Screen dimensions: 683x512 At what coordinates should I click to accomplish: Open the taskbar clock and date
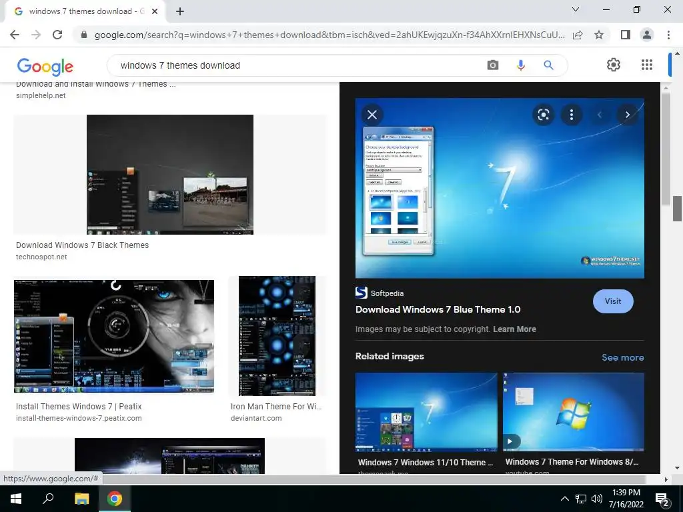(626, 499)
